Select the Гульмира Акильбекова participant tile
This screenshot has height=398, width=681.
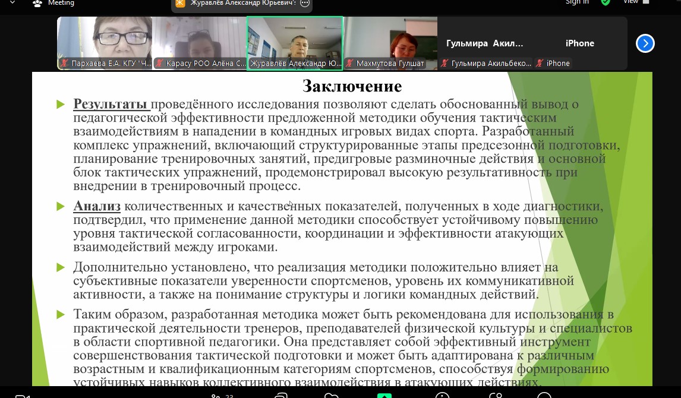[x=485, y=43]
